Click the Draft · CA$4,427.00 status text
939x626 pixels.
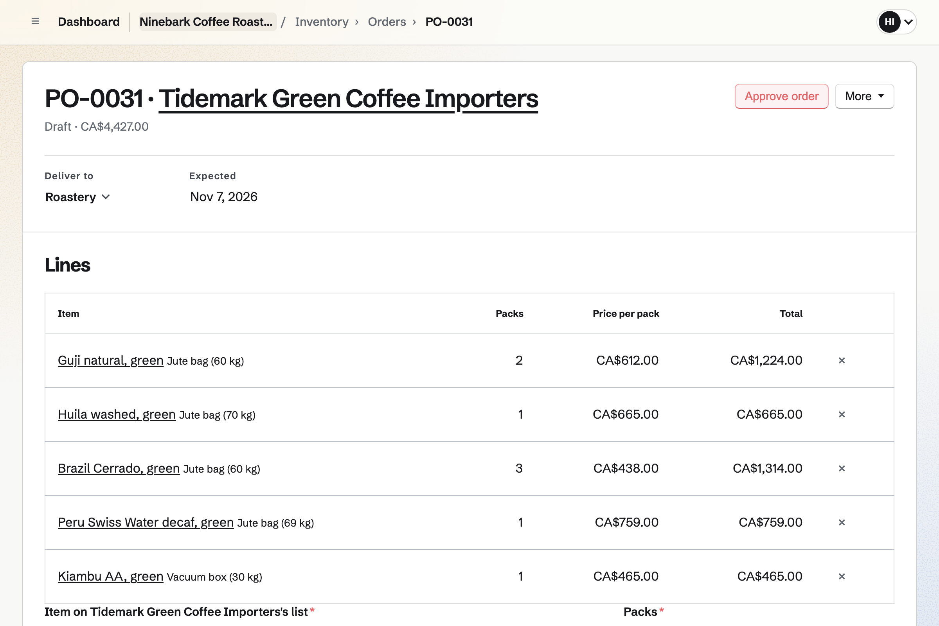click(x=96, y=126)
